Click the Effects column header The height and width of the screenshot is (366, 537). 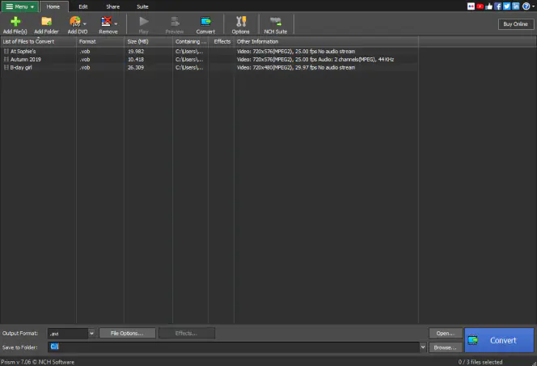point(222,41)
